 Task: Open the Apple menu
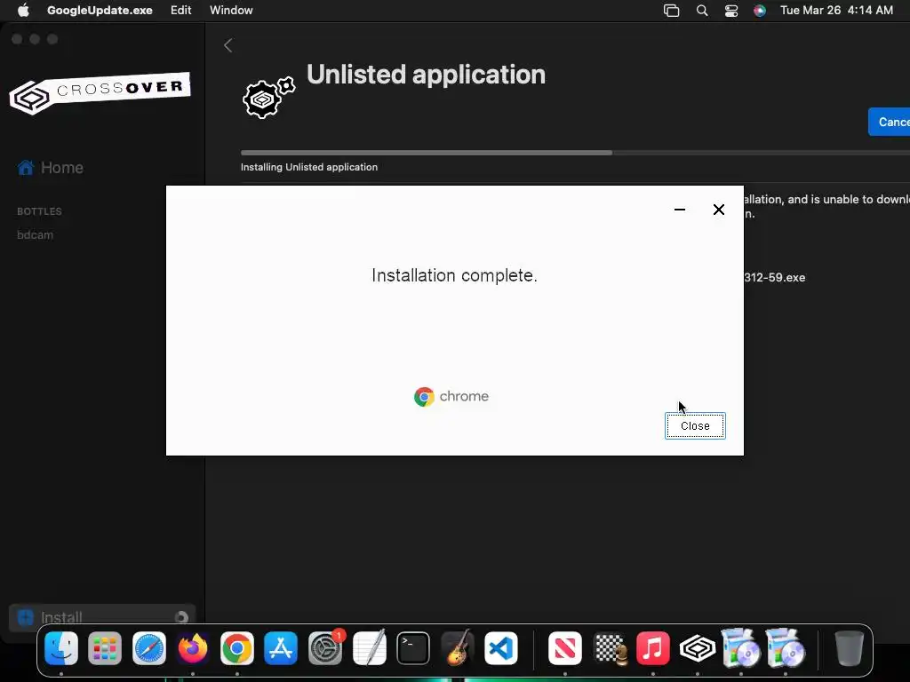tap(23, 11)
